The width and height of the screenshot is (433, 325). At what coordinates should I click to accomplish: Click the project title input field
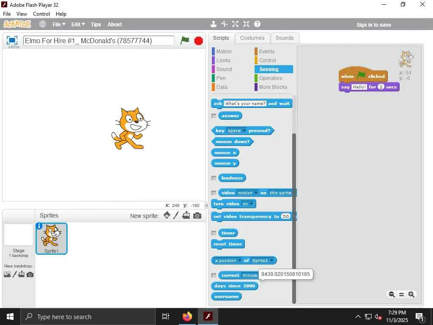tap(99, 41)
